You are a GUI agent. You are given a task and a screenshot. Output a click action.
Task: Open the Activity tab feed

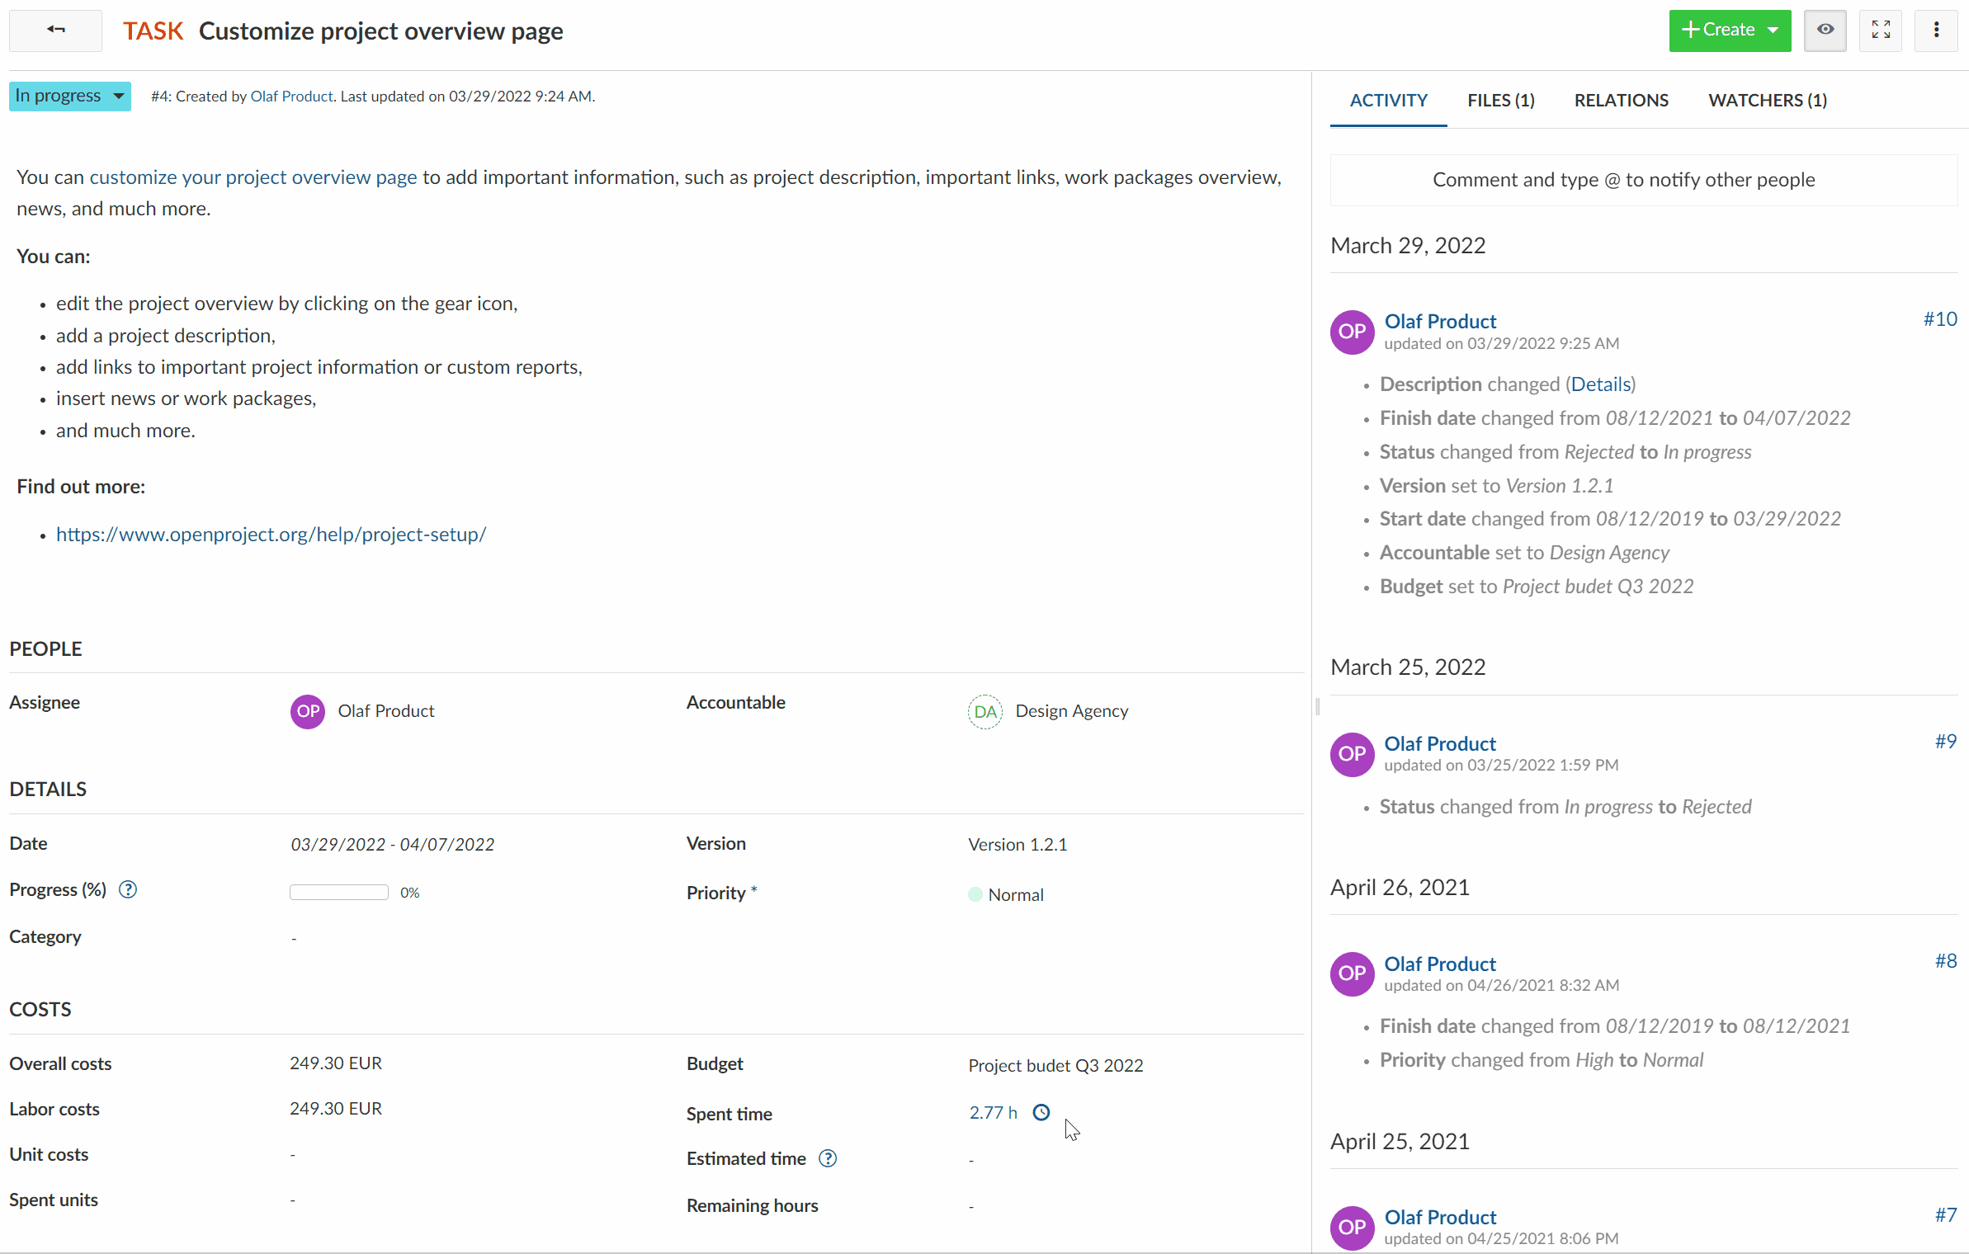(x=1388, y=101)
